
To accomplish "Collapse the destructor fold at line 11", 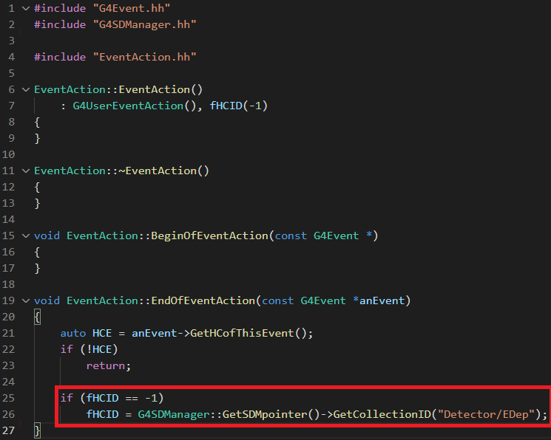I will point(26,171).
